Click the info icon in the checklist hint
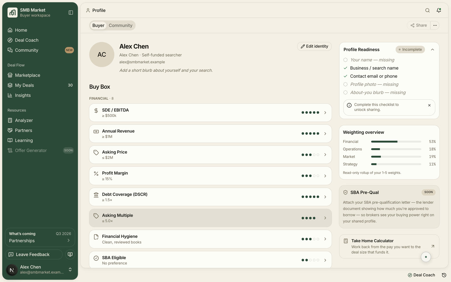Image resolution: width=451 pixels, height=282 pixels. click(x=349, y=105)
